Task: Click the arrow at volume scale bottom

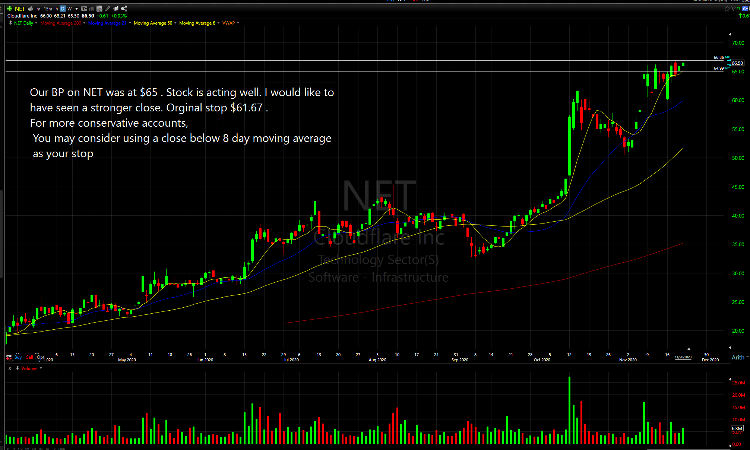Action: [x=730, y=446]
